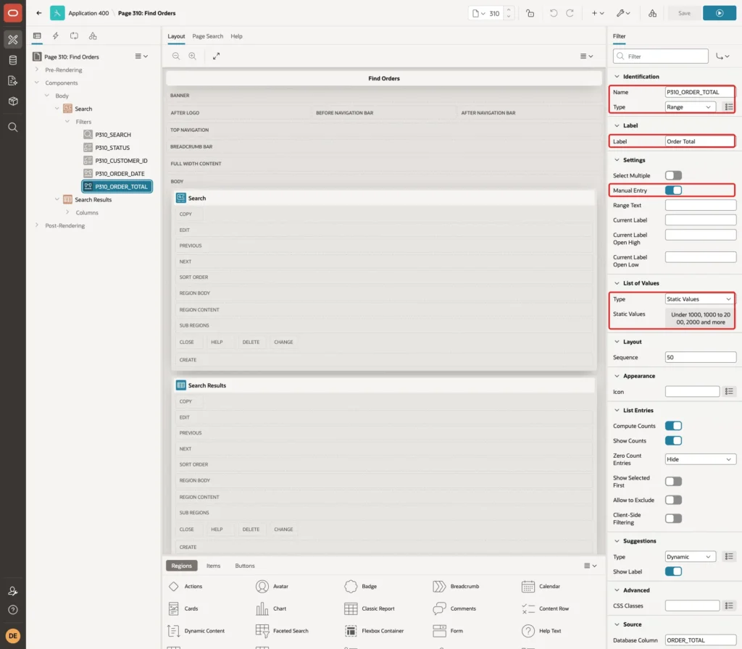Switch to Shared Components tab icon

click(x=93, y=36)
